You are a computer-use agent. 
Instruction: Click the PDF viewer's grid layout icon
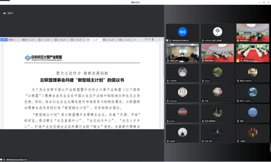149,40
